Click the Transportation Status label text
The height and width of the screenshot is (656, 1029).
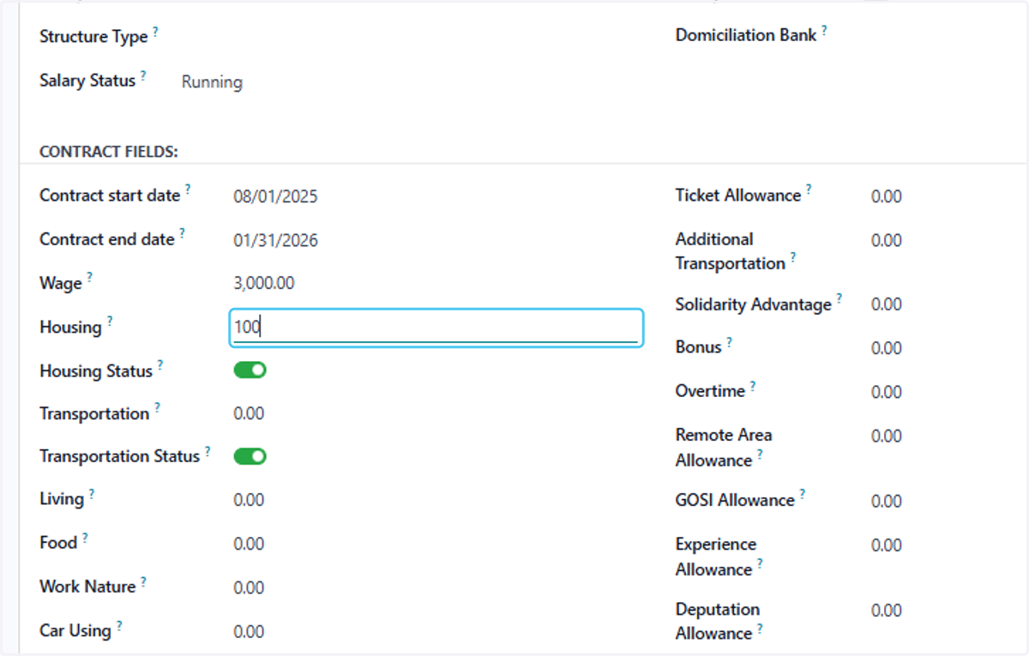pos(119,456)
